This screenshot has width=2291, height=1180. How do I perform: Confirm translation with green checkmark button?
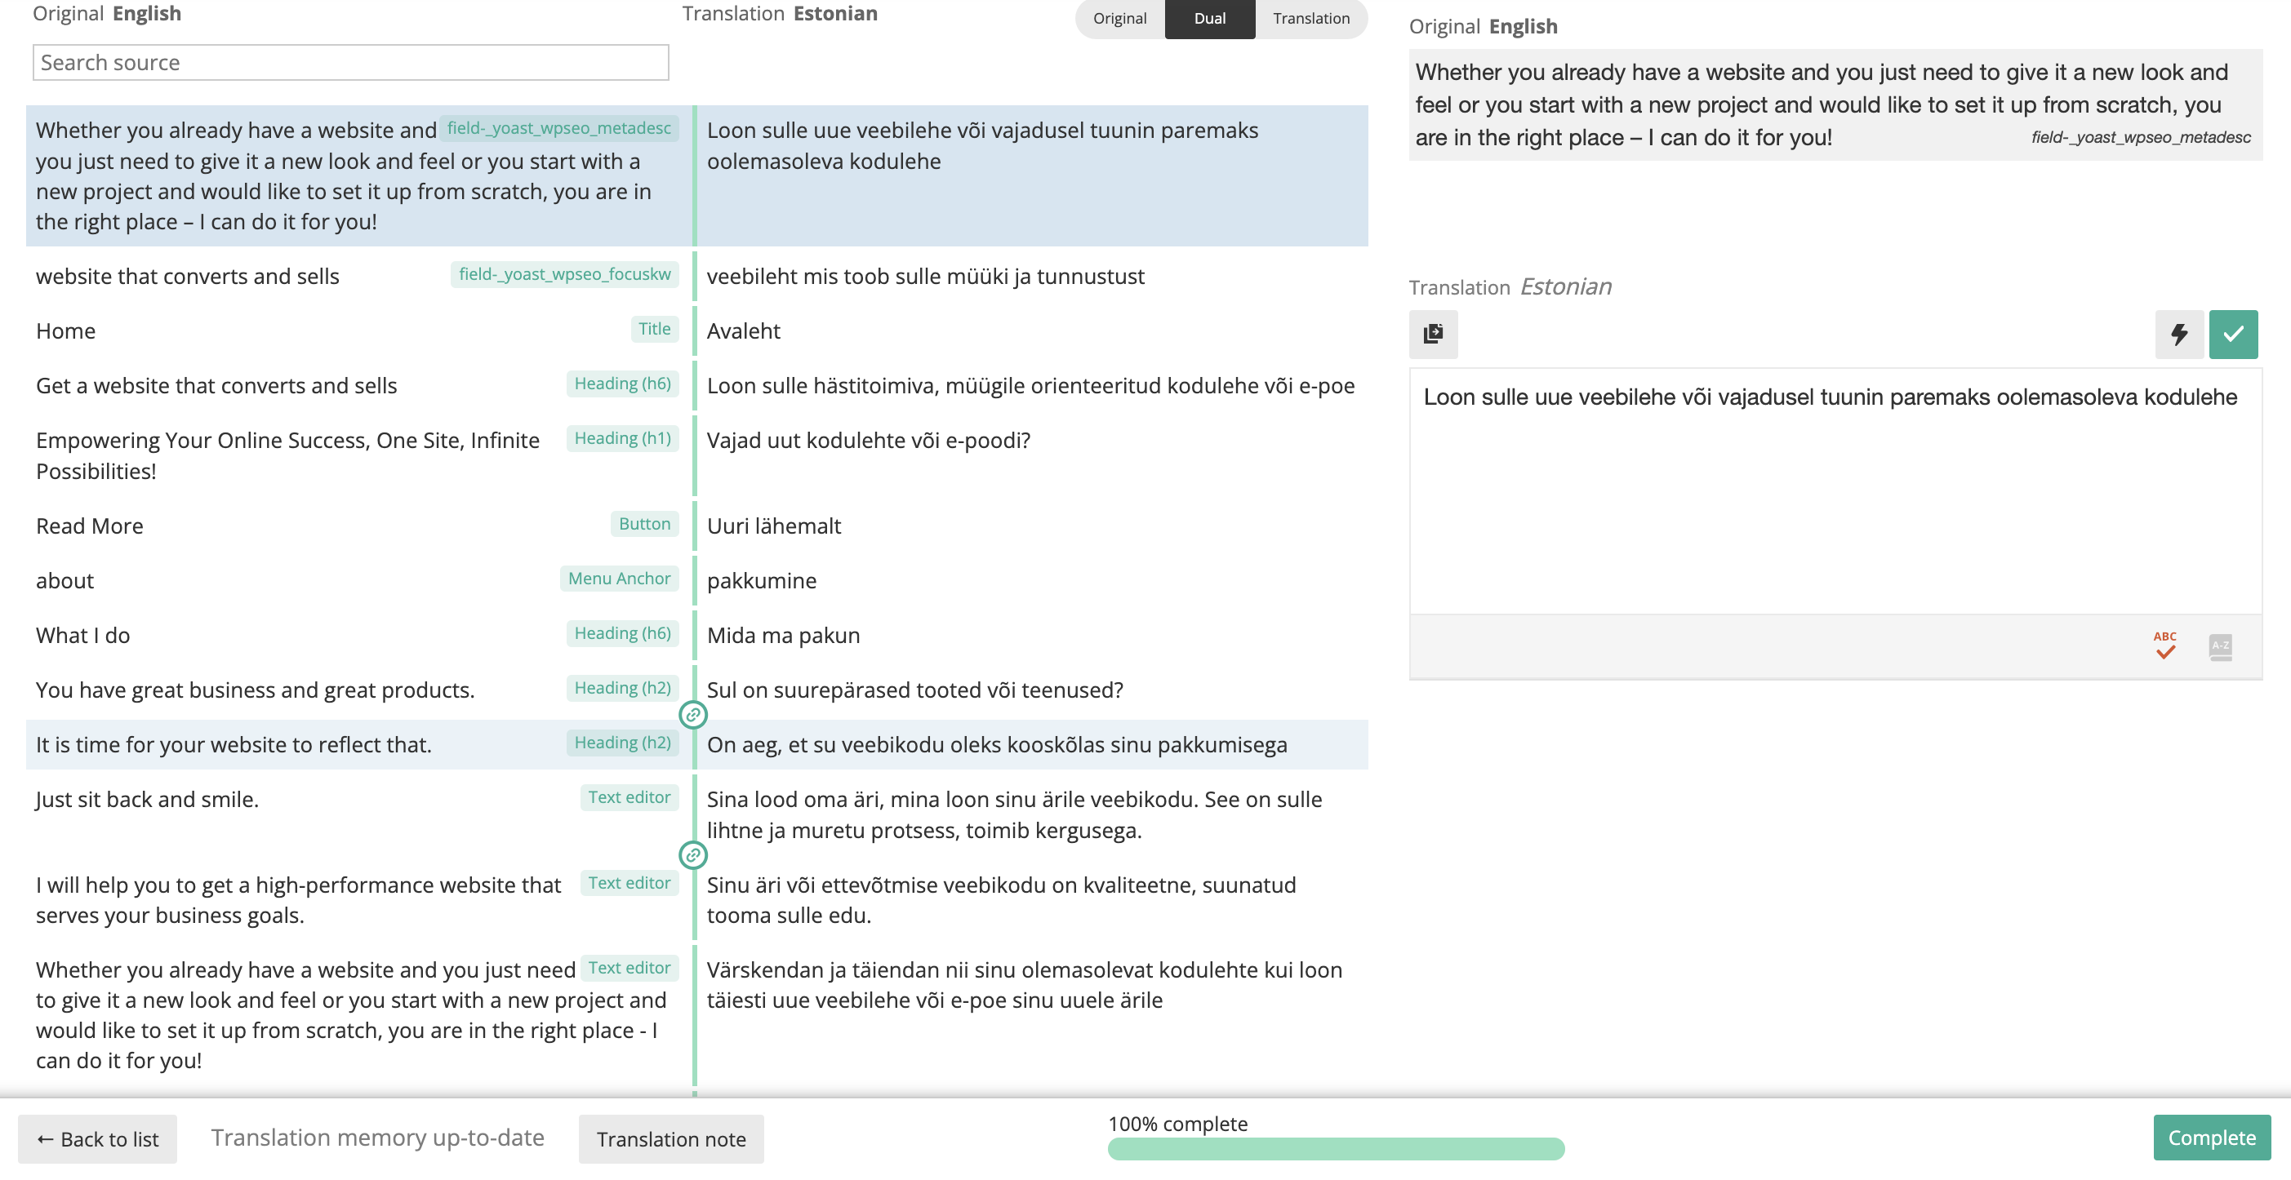(2233, 334)
